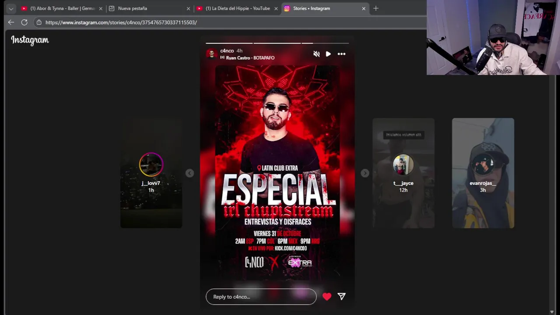
Task: Play the paused c4nco story
Action: point(328,54)
